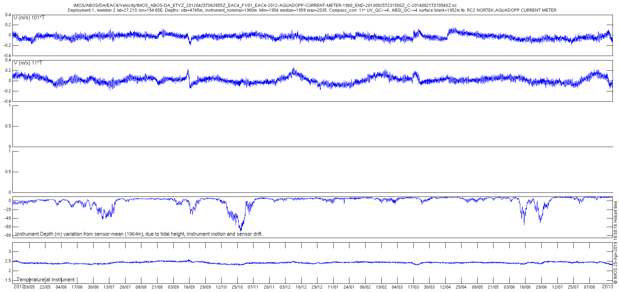Click the deep depth dip near 25/10
The width and height of the screenshot is (619, 292).
pos(240,228)
